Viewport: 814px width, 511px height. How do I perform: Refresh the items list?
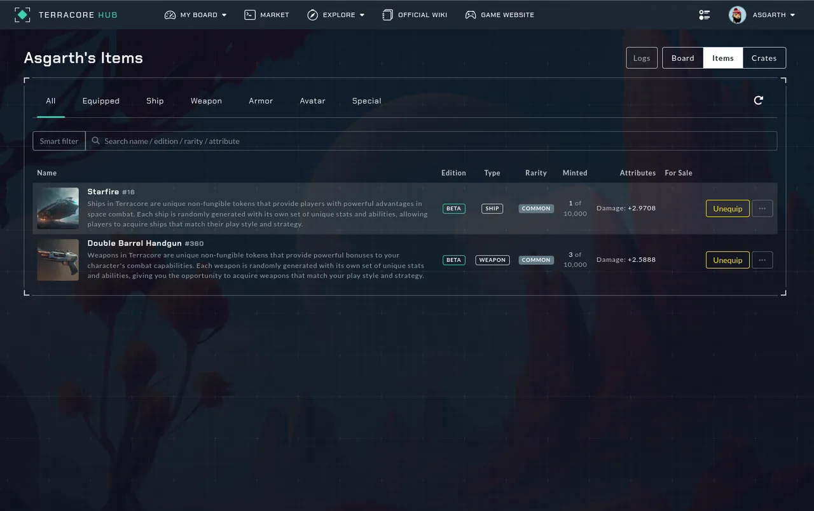(758, 100)
